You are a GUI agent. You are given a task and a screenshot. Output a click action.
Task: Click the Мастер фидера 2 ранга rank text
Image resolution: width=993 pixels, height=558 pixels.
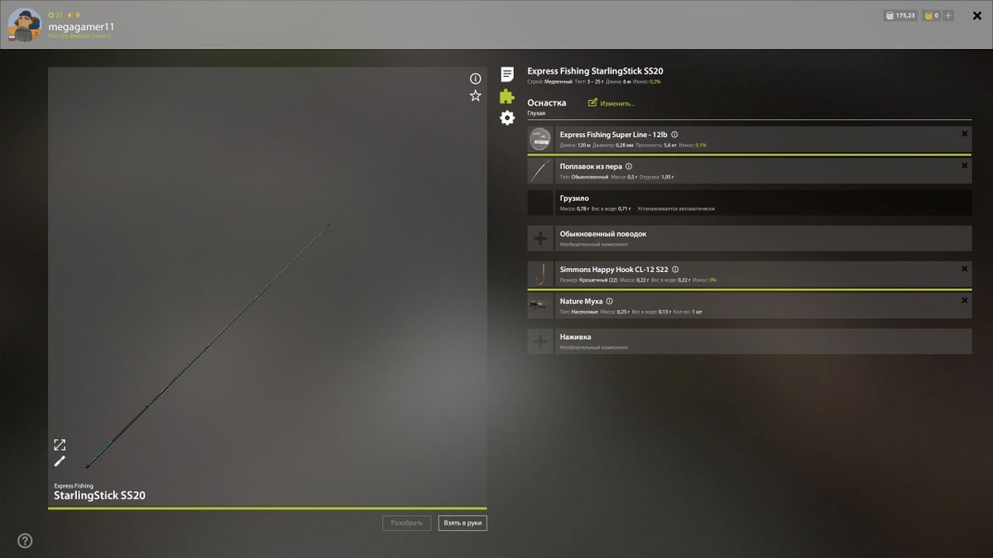tap(79, 36)
